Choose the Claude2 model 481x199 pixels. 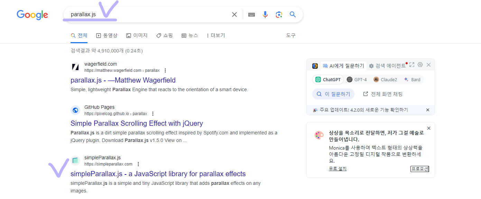coord(385,79)
